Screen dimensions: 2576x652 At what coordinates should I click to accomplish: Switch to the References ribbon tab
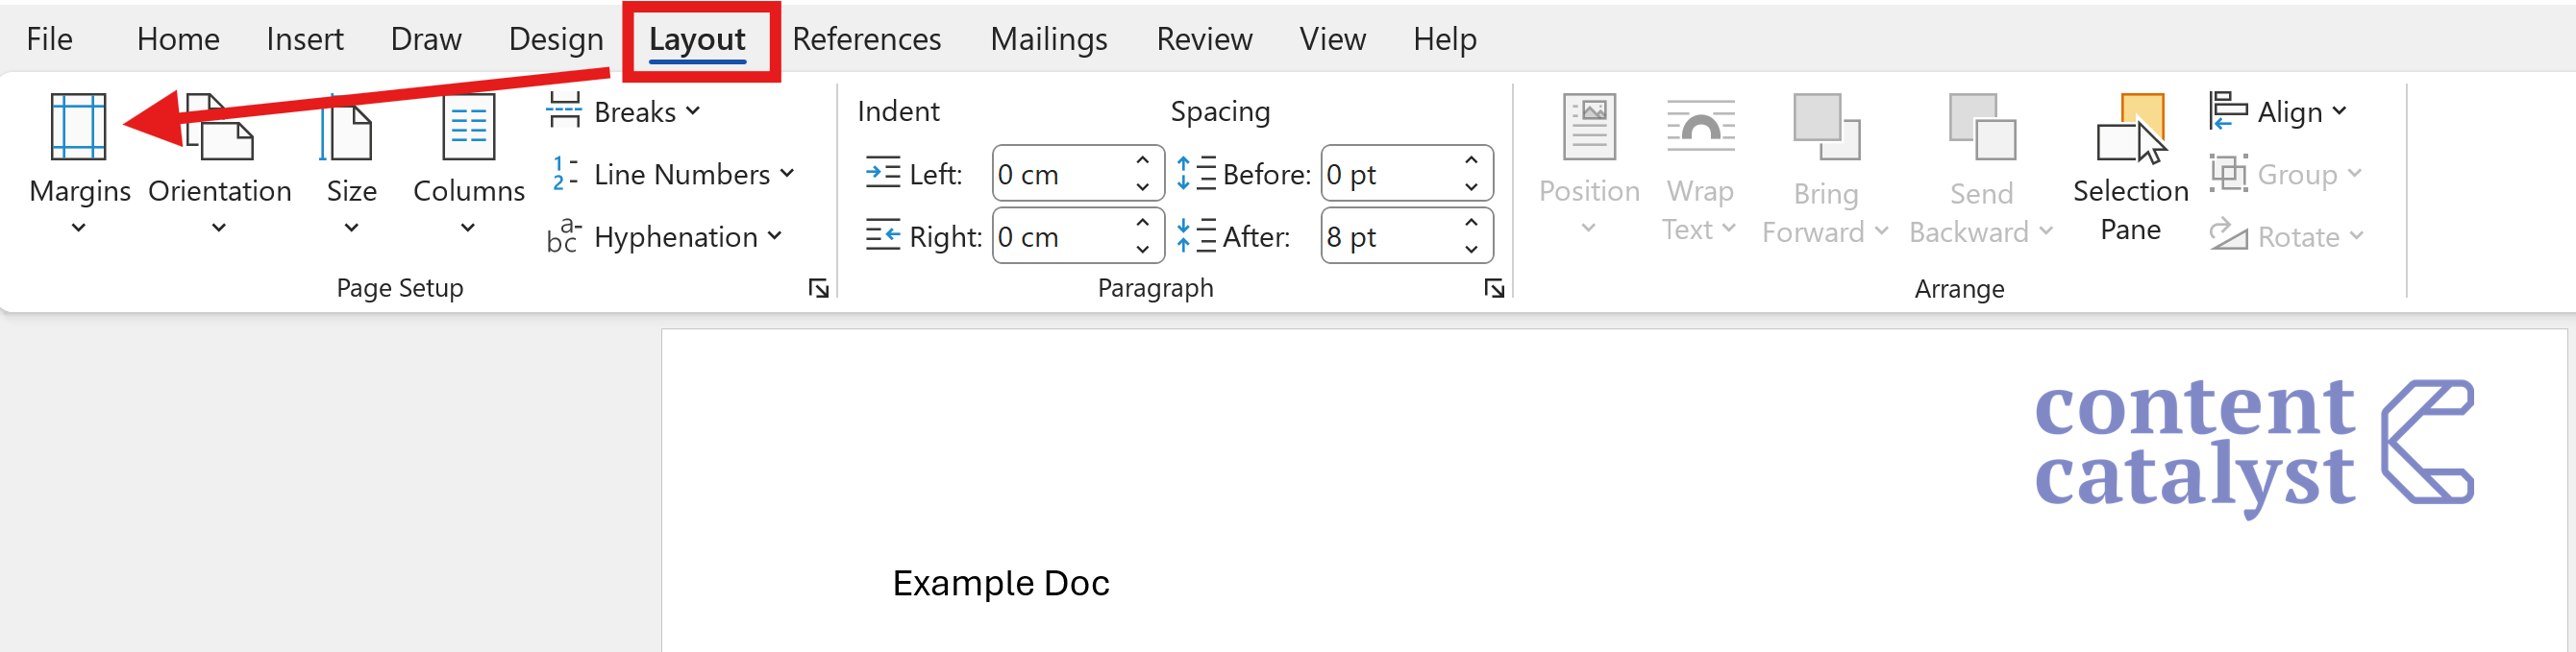click(866, 39)
